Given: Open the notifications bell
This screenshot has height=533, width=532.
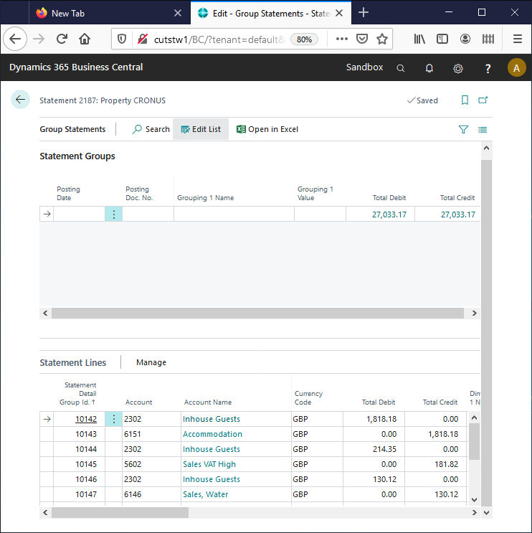Looking at the screenshot, I should click(429, 68).
